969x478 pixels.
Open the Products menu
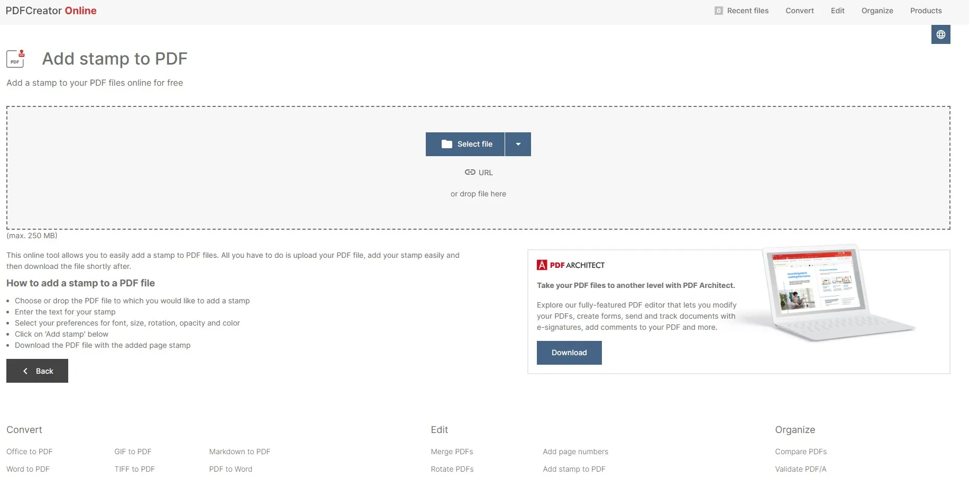click(x=926, y=11)
